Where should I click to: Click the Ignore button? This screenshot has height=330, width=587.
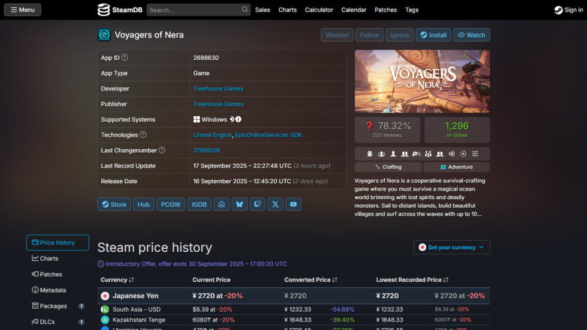coord(399,35)
